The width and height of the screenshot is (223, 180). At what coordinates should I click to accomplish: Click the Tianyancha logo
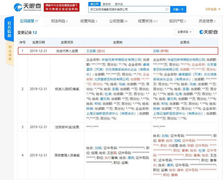click(x=28, y=7)
